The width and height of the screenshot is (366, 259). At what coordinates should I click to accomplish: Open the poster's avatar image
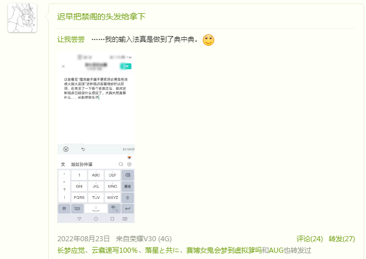(x=22, y=18)
